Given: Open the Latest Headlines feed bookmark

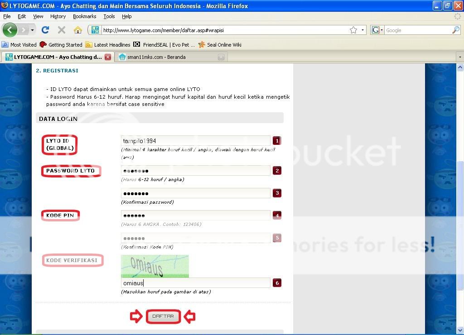Looking at the screenshot, I should click(108, 45).
